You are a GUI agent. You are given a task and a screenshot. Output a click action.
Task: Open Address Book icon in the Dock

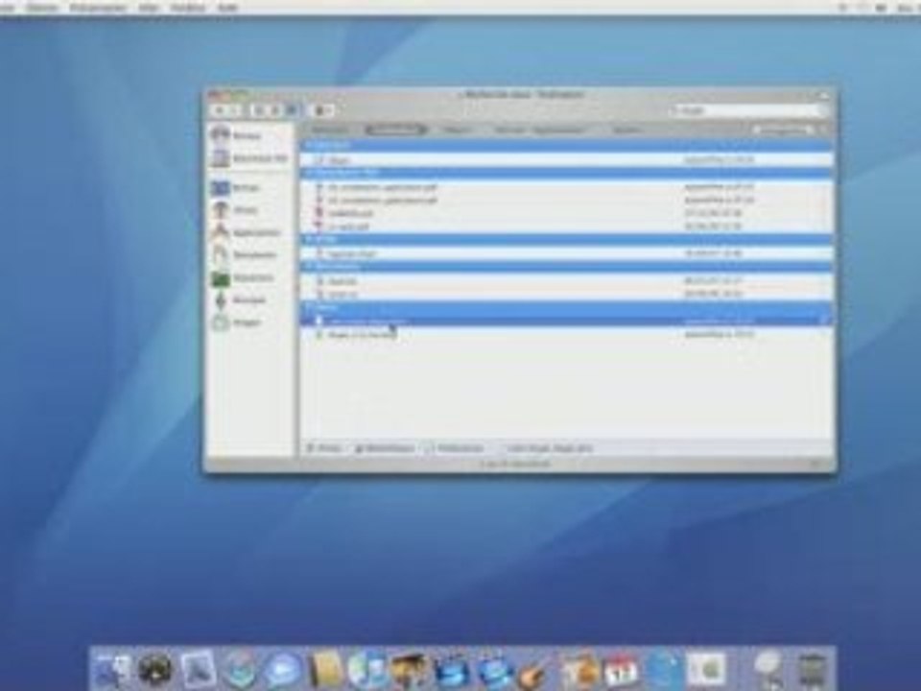pyautogui.click(x=325, y=669)
